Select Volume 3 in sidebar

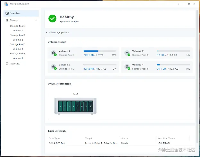click(18, 49)
